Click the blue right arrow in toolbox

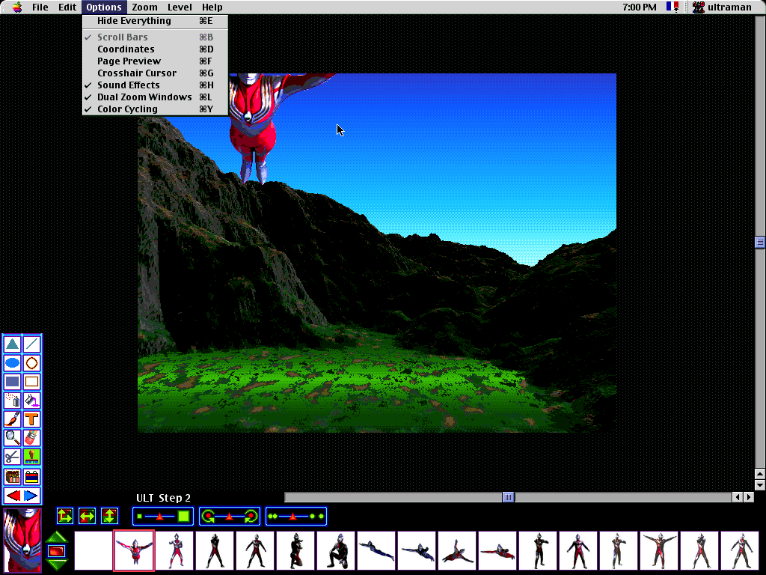(31, 496)
